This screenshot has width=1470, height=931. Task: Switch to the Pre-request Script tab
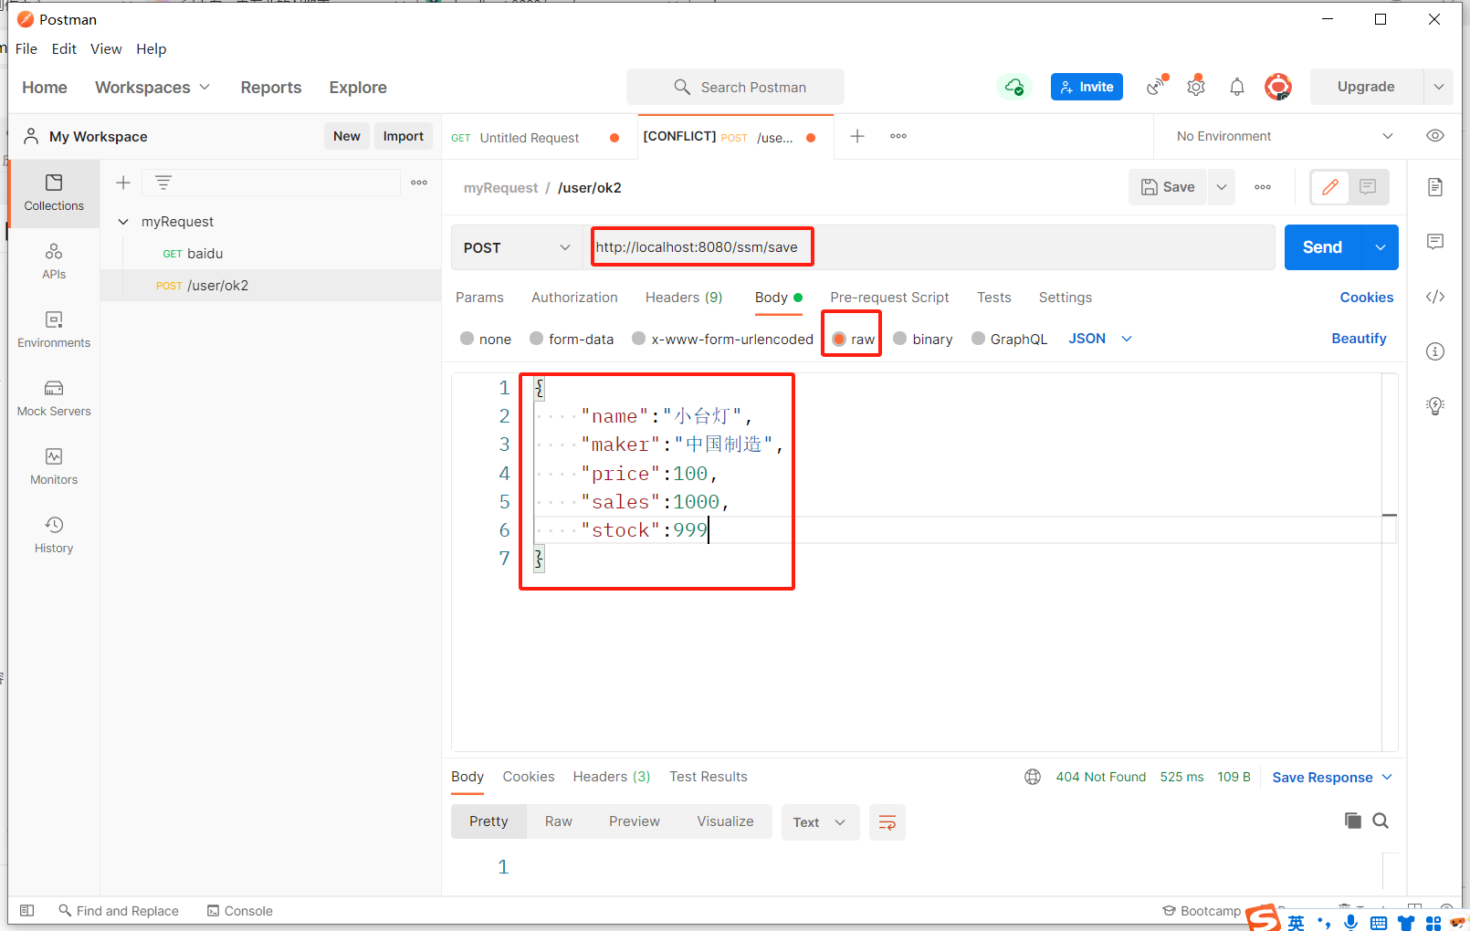[x=889, y=298]
